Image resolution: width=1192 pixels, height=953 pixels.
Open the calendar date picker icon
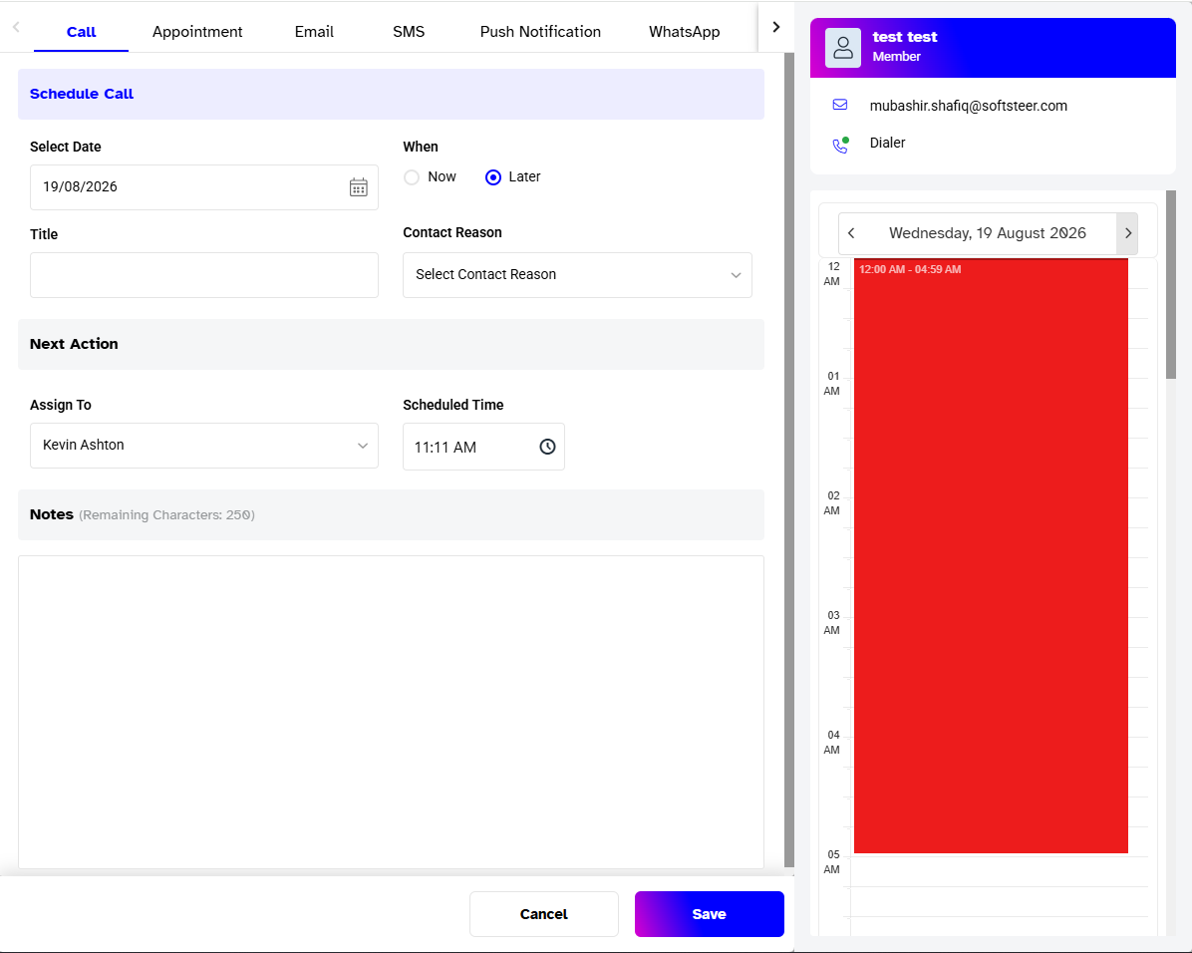(x=358, y=187)
